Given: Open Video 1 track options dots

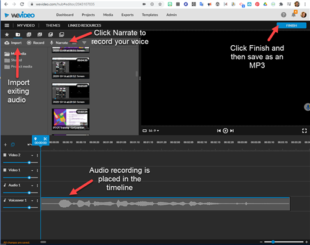Looking at the screenshot, I should pos(37,171).
